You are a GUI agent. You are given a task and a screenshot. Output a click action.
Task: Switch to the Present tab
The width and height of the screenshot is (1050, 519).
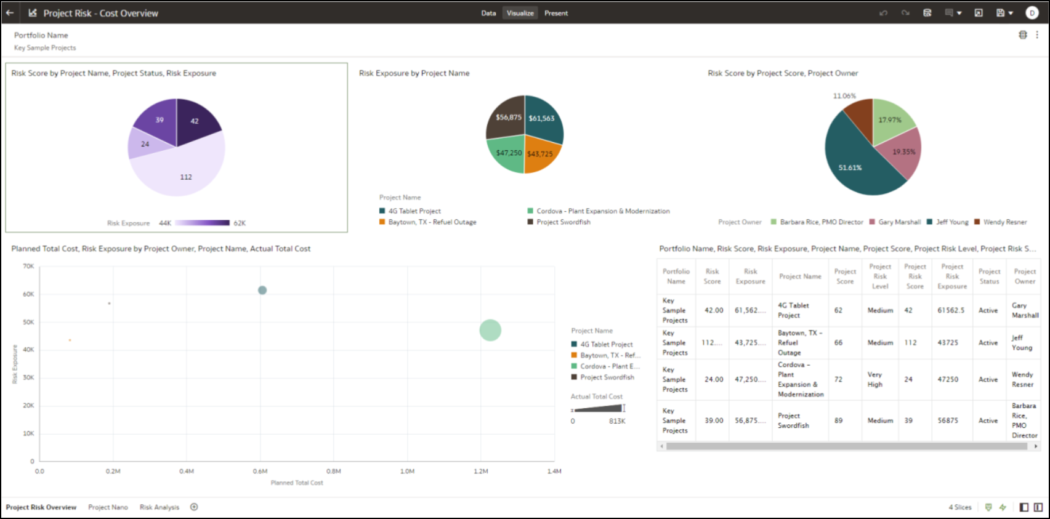(556, 13)
